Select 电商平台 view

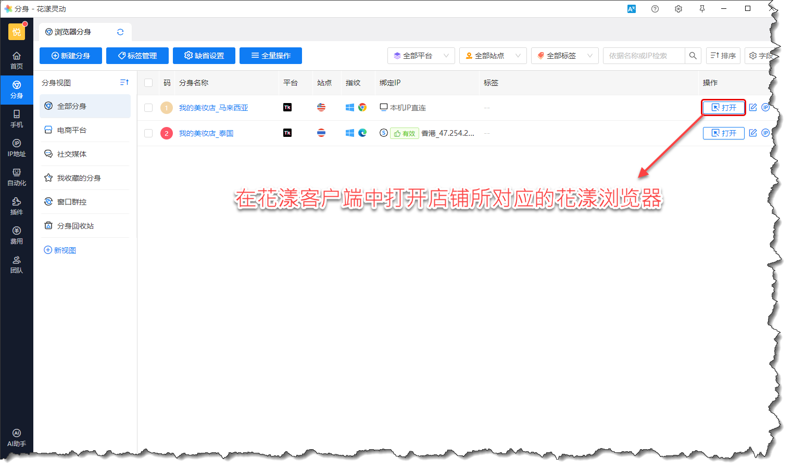(85, 130)
